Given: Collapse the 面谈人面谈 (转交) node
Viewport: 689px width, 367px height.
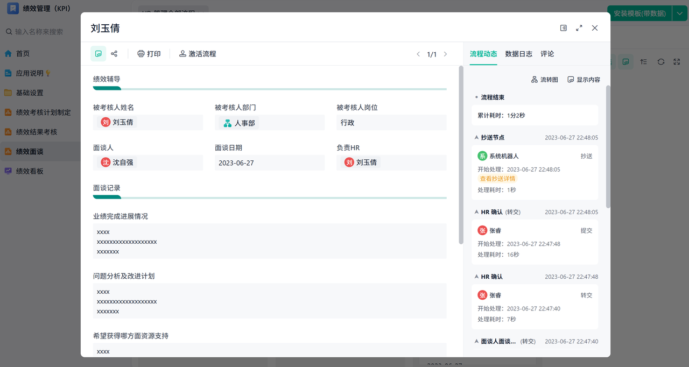Looking at the screenshot, I should pos(476,341).
